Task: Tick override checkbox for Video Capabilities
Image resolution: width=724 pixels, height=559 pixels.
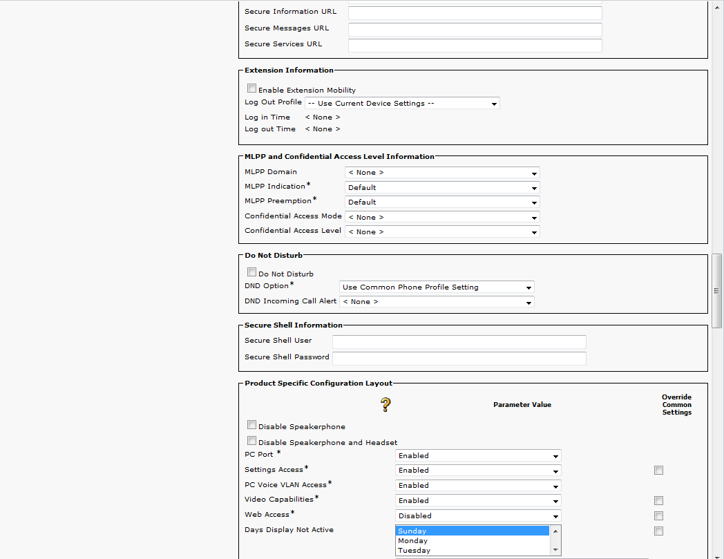Action: click(x=658, y=501)
